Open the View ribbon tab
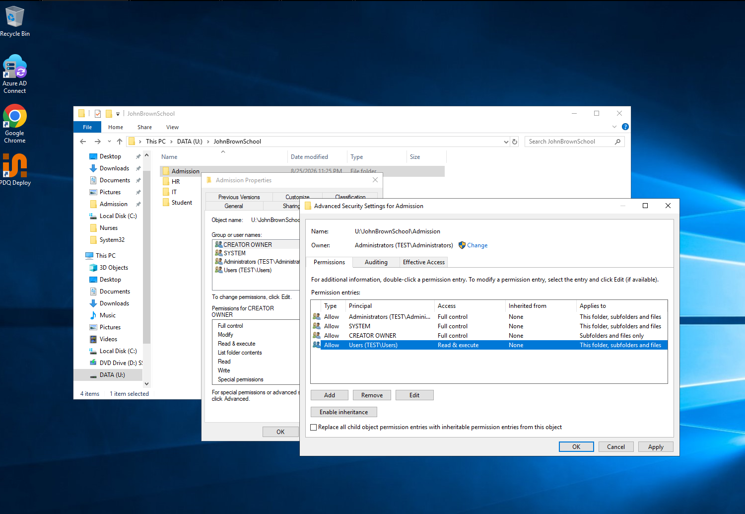This screenshot has width=745, height=514. tap(172, 127)
